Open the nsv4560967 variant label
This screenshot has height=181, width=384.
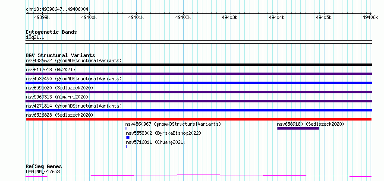[173, 124]
